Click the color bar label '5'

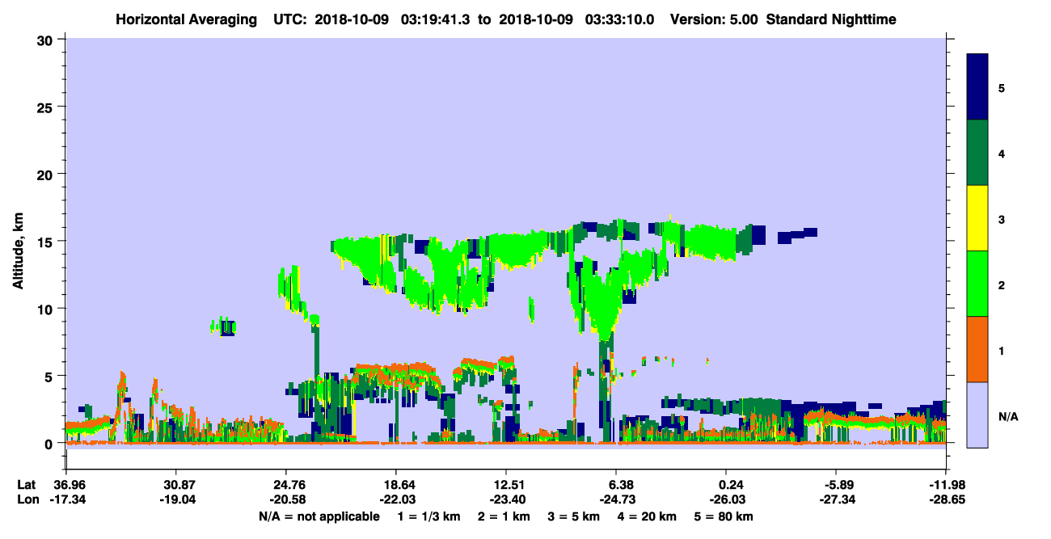click(1002, 87)
